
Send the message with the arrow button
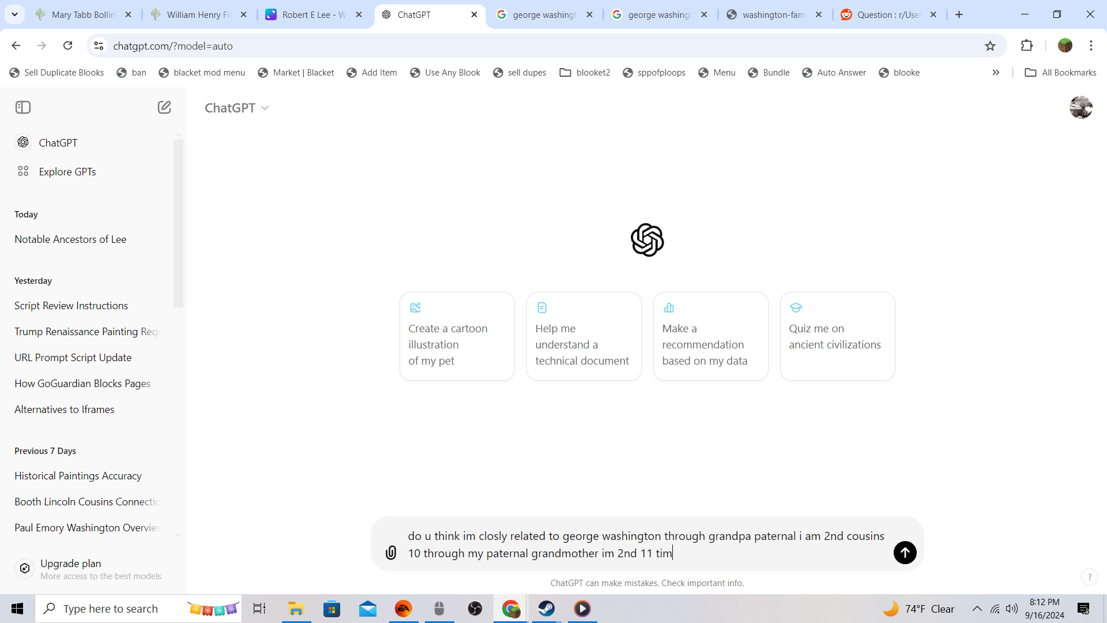[905, 553]
